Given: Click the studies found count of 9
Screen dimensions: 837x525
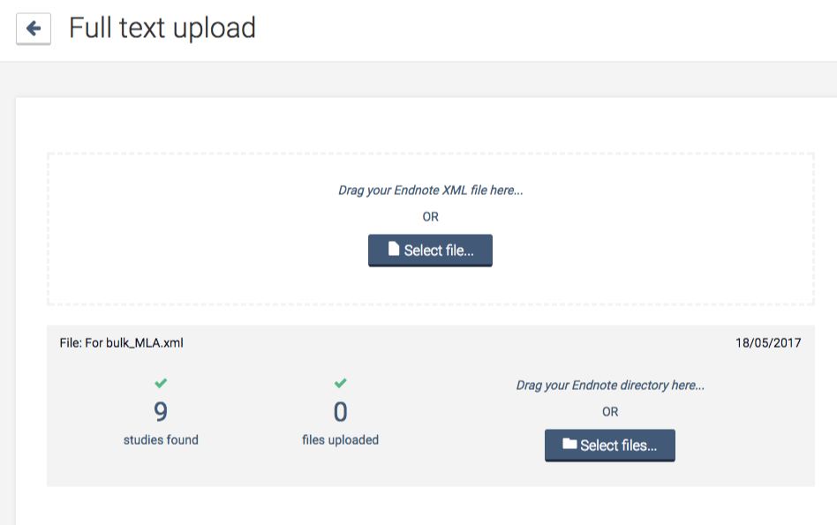Looking at the screenshot, I should [161, 411].
